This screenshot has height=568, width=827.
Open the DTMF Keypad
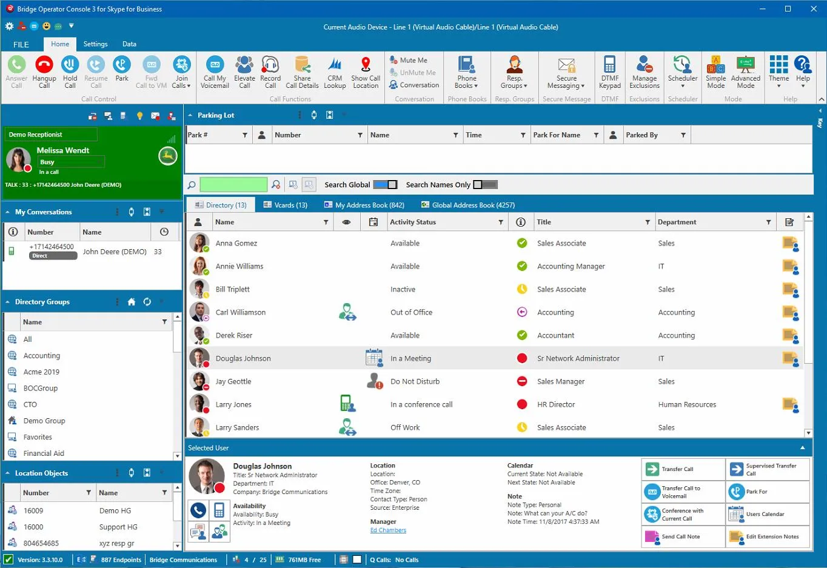(x=609, y=72)
